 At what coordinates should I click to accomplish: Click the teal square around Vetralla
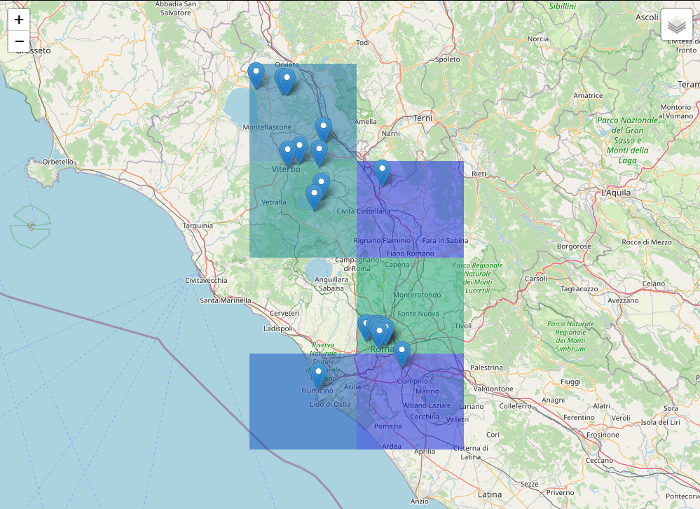tap(303, 209)
